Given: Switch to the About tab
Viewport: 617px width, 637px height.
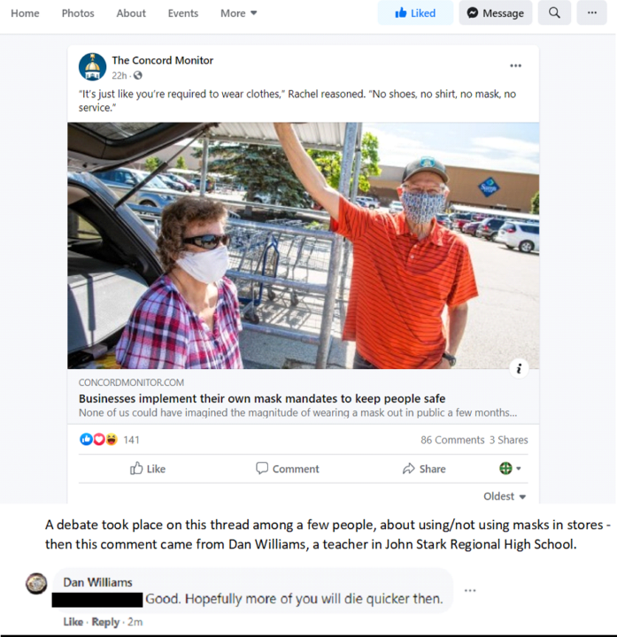Looking at the screenshot, I should pos(131,13).
